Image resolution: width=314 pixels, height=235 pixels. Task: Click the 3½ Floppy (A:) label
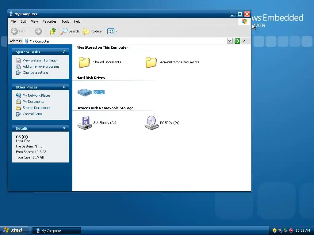105,123
